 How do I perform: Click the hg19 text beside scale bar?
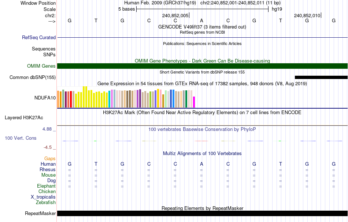pos(277,9)
